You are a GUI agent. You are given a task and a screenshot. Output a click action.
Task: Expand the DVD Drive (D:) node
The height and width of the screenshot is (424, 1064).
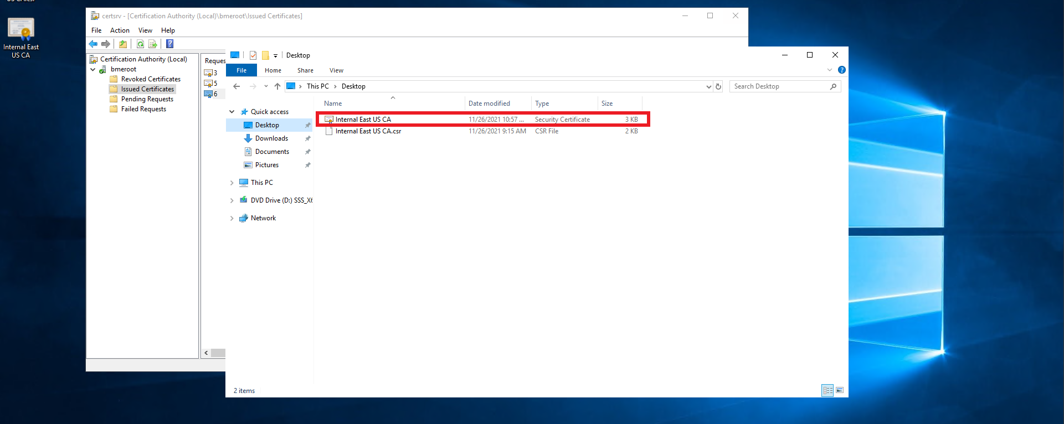[x=232, y=200]
